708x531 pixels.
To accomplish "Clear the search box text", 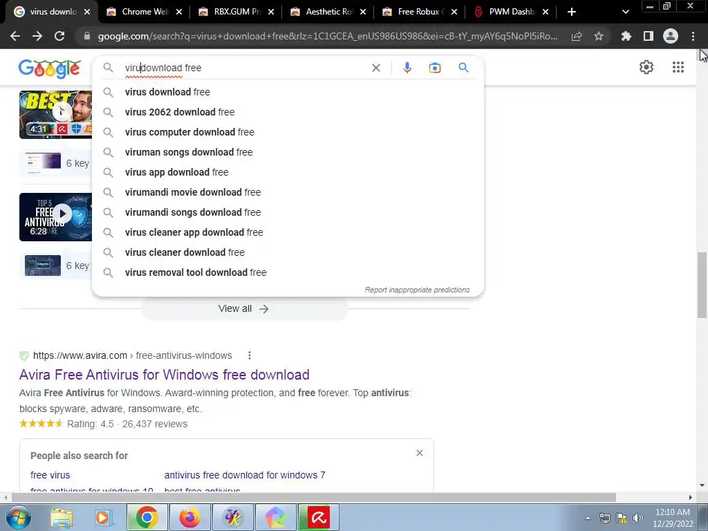I will (x=375, y=68).
